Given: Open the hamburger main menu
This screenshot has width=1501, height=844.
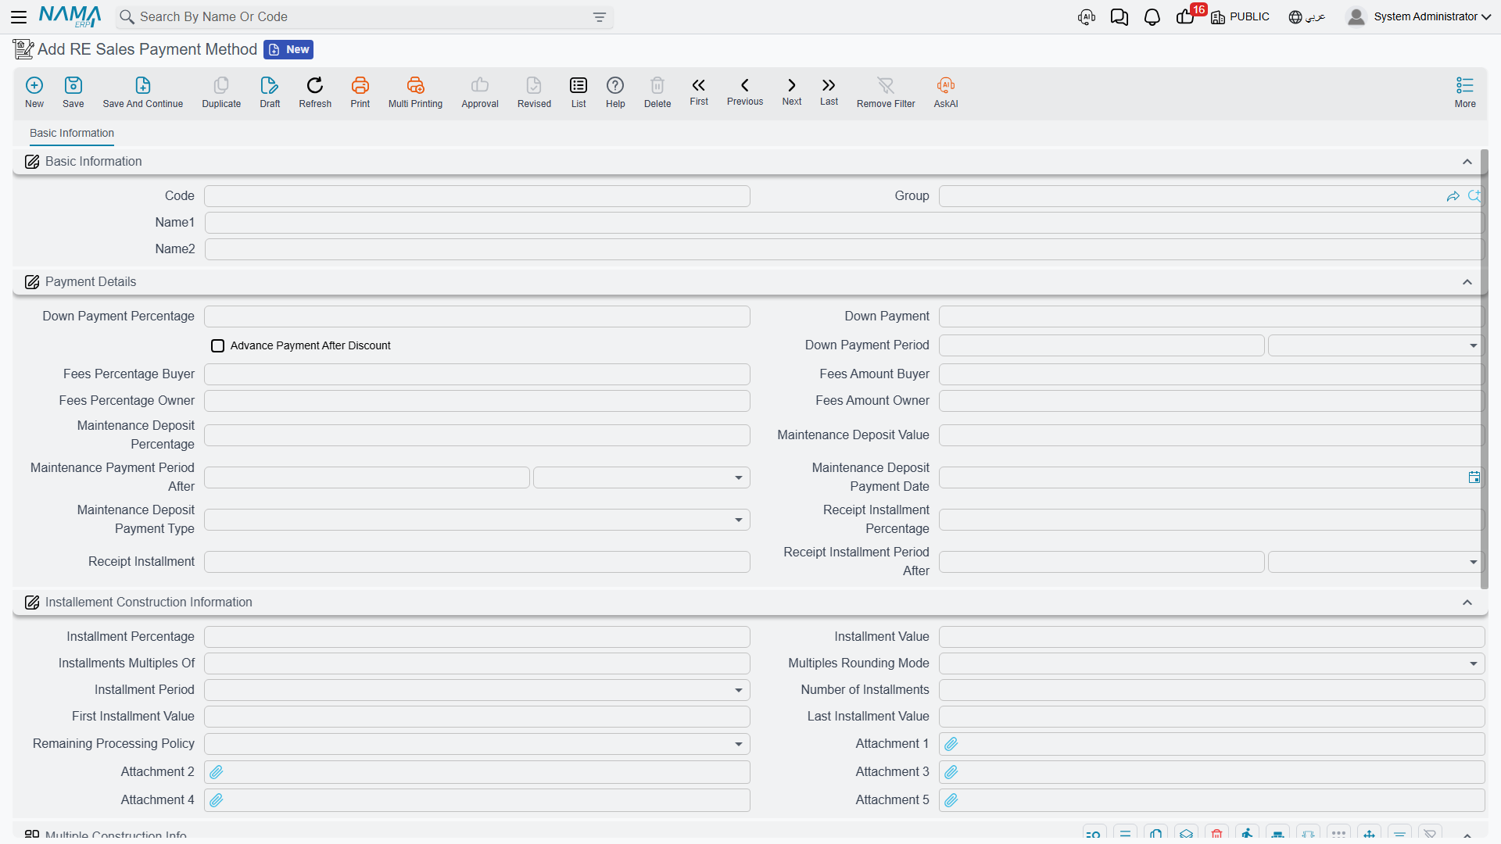Looking at the screenshot, I should [x=19, y=16].
